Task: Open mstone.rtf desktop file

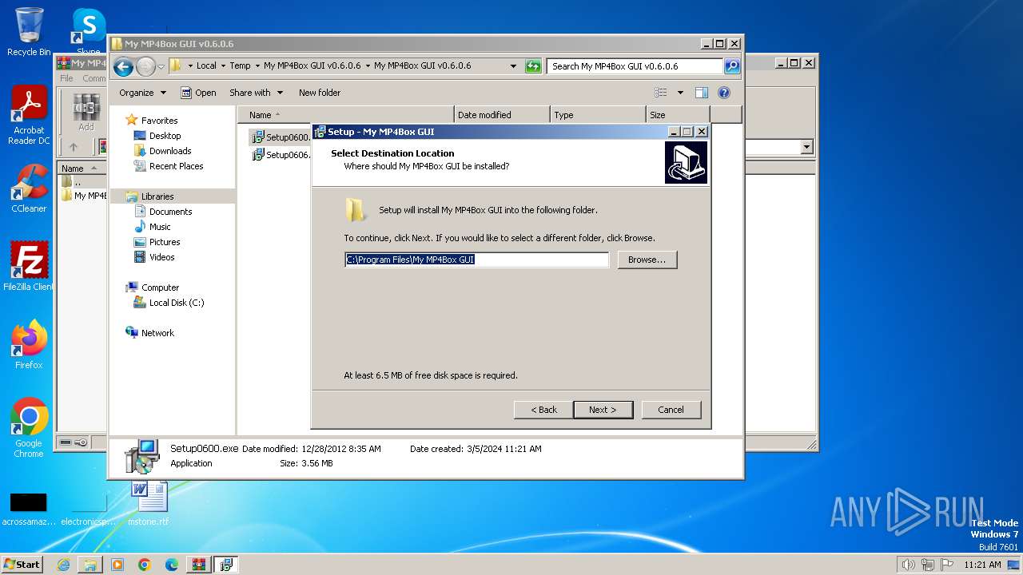Action: (149, 503)
